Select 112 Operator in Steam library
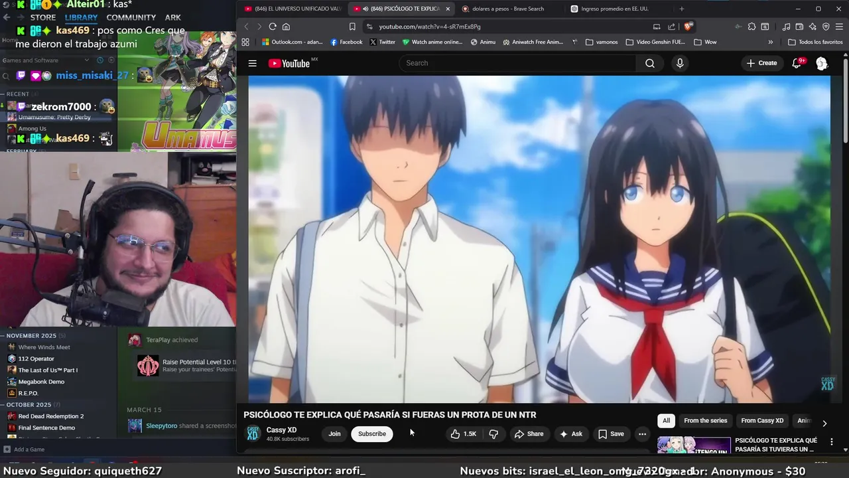This screenshot has width=849, height=478. (36, 358)
